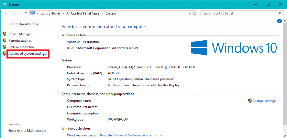
Task: Close the System window
Action: coord(281,4)
